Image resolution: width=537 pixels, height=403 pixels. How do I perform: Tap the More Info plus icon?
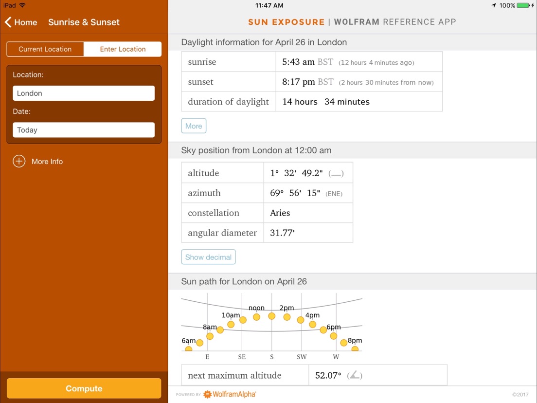[19, 161]
